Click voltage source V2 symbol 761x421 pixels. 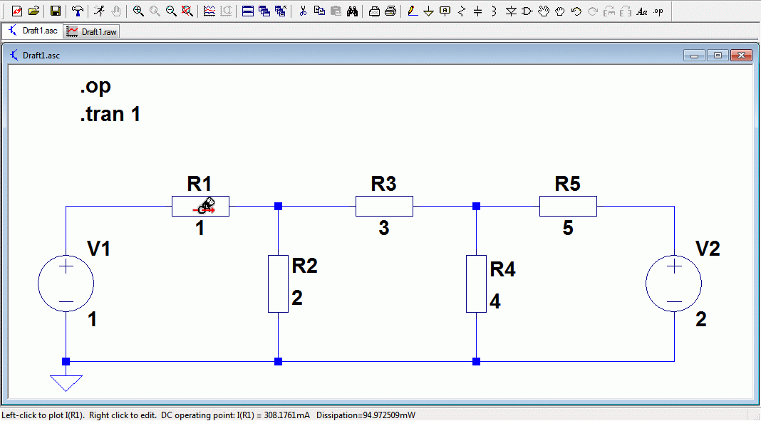(673, 284)
